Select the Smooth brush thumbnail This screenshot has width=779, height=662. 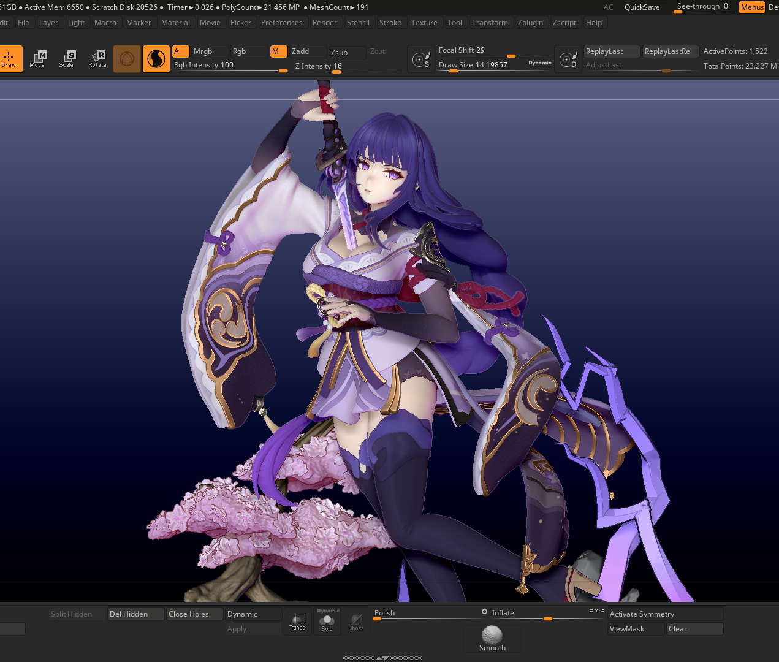[x=492, y=639]
